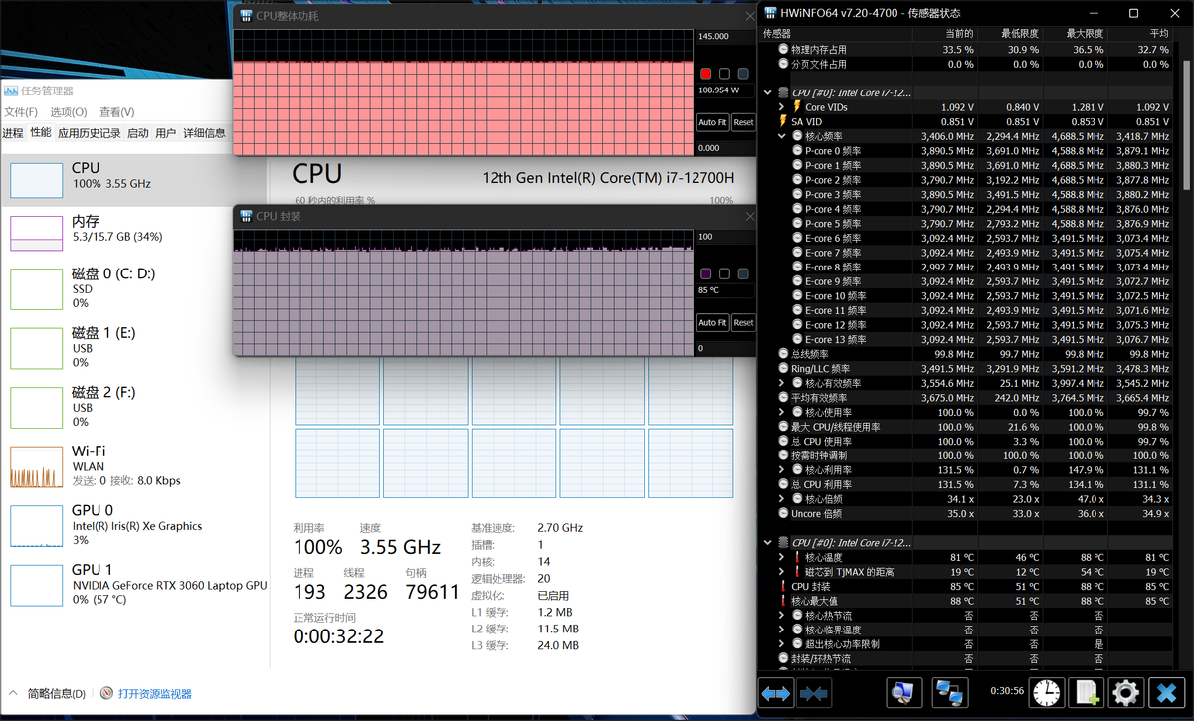Click the 145.000 max value field in power graph
Screen dimensions: 1194x721
pyautogui.click(x=726, y=36)
